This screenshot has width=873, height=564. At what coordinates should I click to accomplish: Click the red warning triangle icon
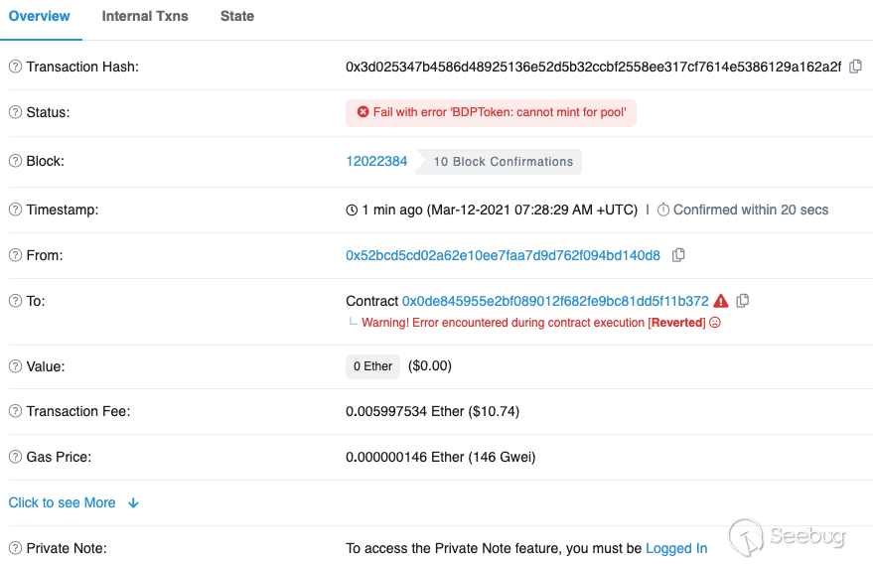tap(721, 301)
